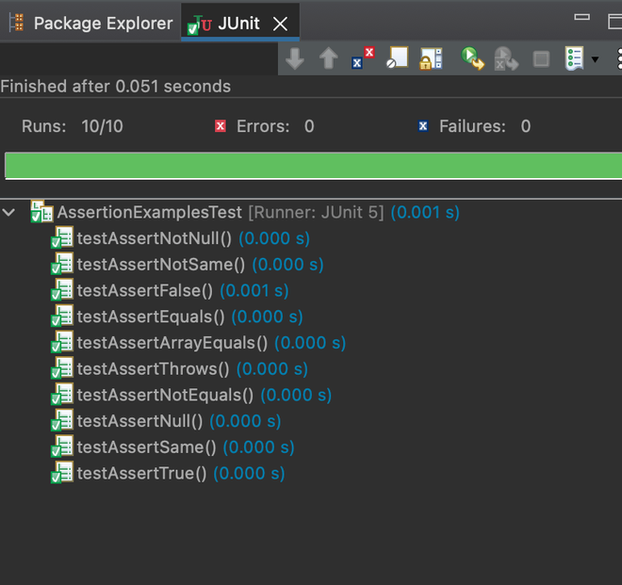Viewport: 622px width, 585px height.
Task: Toggle show skipped tests only
Action: [397, 57]
